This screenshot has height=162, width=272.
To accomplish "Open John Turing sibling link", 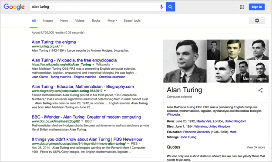I will coord(188,137).
